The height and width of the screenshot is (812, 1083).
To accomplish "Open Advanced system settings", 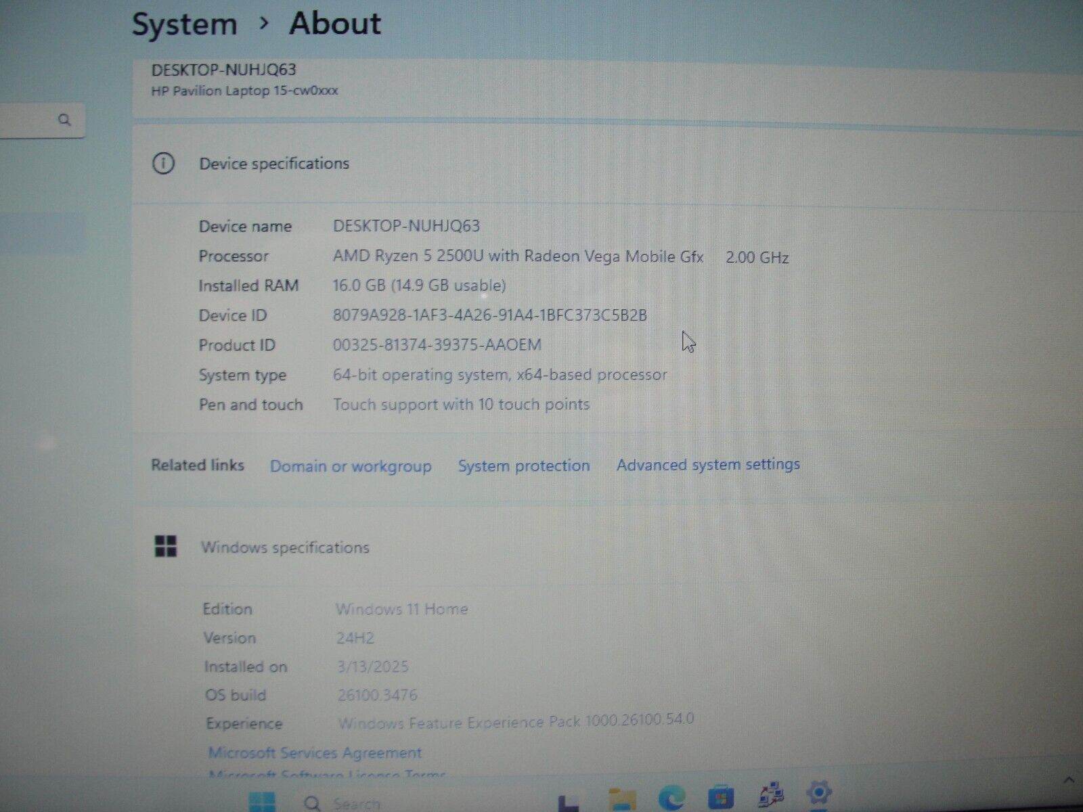I will point(707,464).
